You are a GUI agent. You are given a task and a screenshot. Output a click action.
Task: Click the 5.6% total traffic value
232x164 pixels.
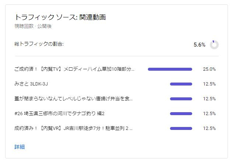point(200,44)
